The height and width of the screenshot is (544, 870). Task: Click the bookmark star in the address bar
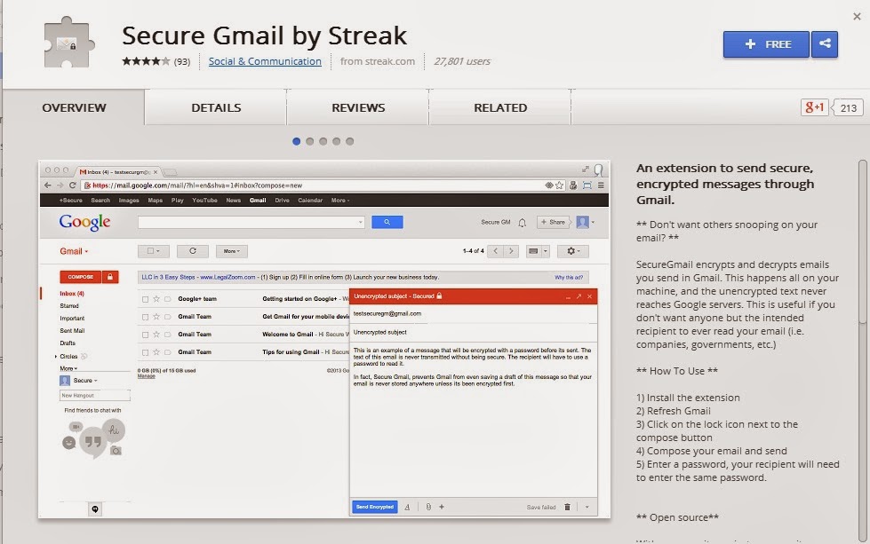point(559,185)
